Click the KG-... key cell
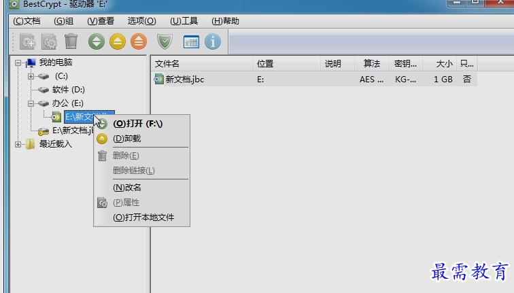This screenshot has width=514, height=293. click(x=405, y=80)
